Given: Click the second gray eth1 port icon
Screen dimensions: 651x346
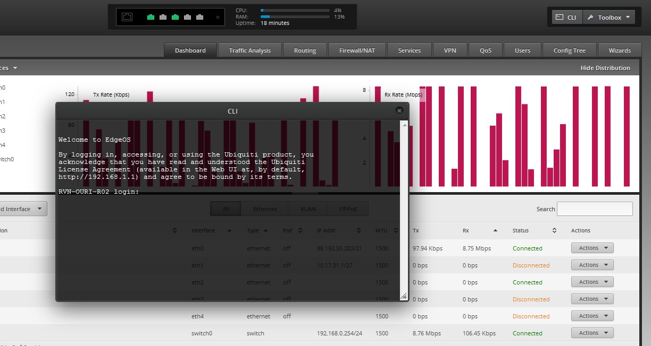Looking at the screenshot, I should 163,18.
